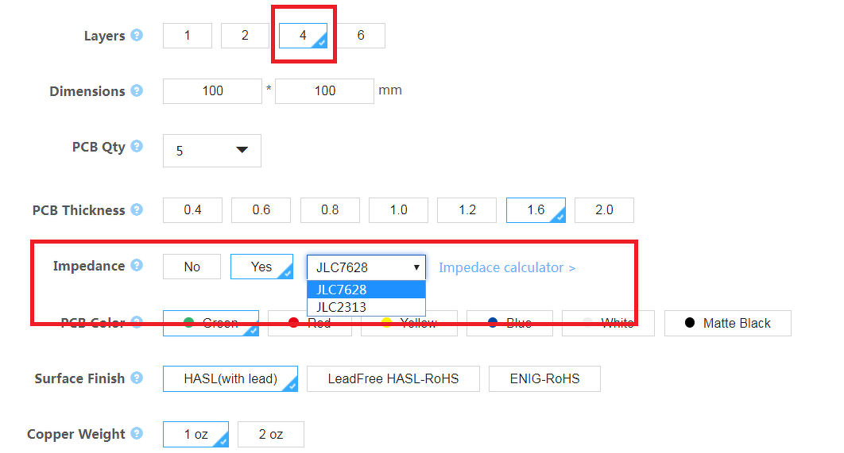
Task: Open the PCB Qty dropdown
Action: coord(211,150)
